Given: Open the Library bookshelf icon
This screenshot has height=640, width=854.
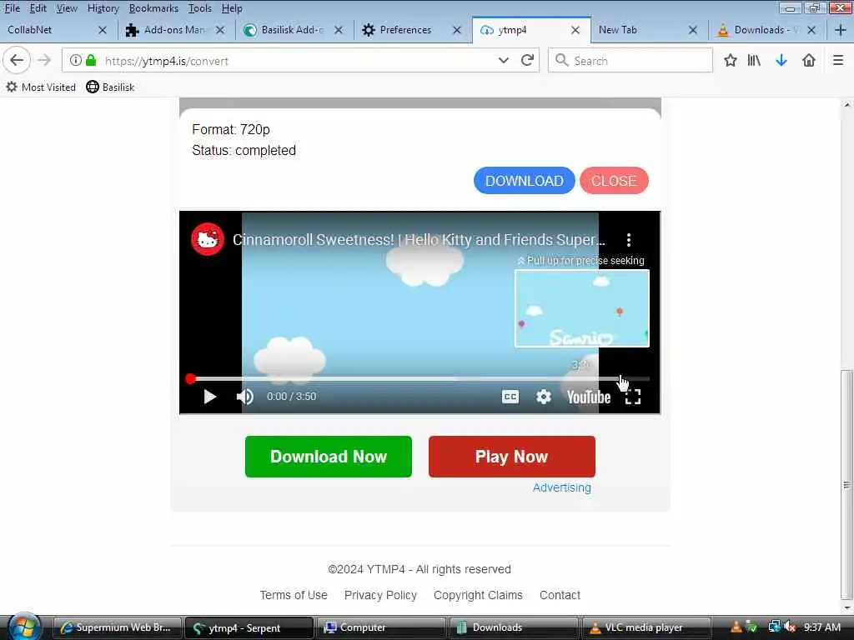Looking at the screenshot, I should [x=754, y=60].
